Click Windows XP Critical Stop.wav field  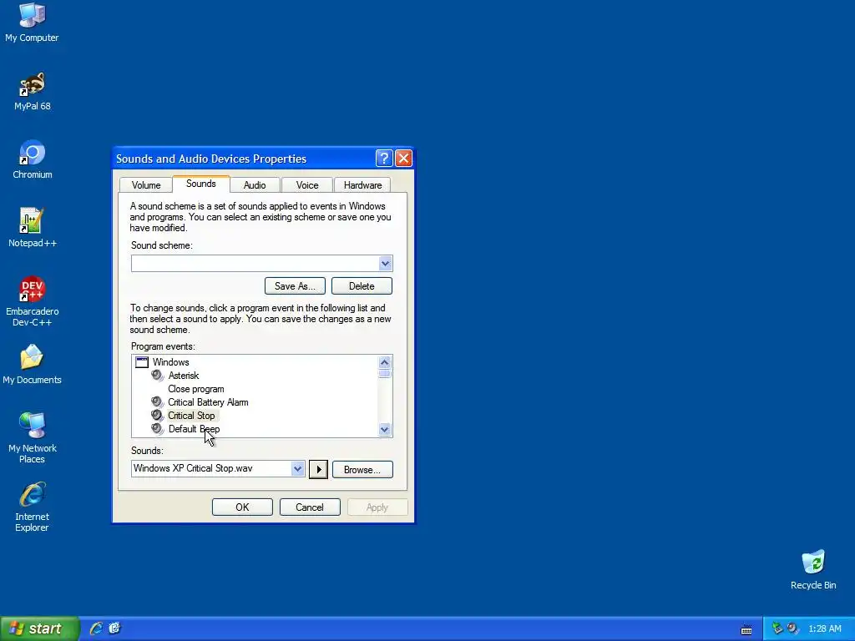click(211, 469)
